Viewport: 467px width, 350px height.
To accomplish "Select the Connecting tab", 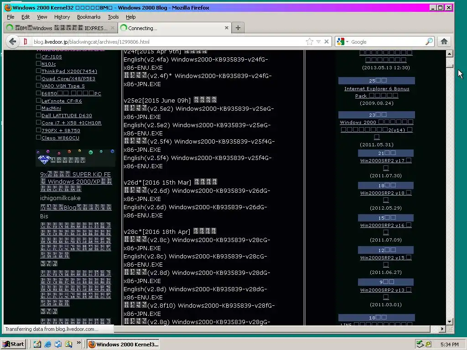I will (x=175, y=28).
